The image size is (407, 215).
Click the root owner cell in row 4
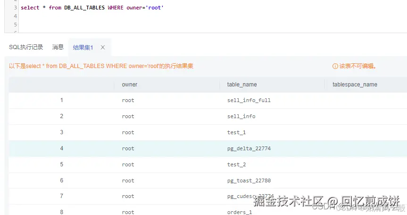(x=128, y=149)
